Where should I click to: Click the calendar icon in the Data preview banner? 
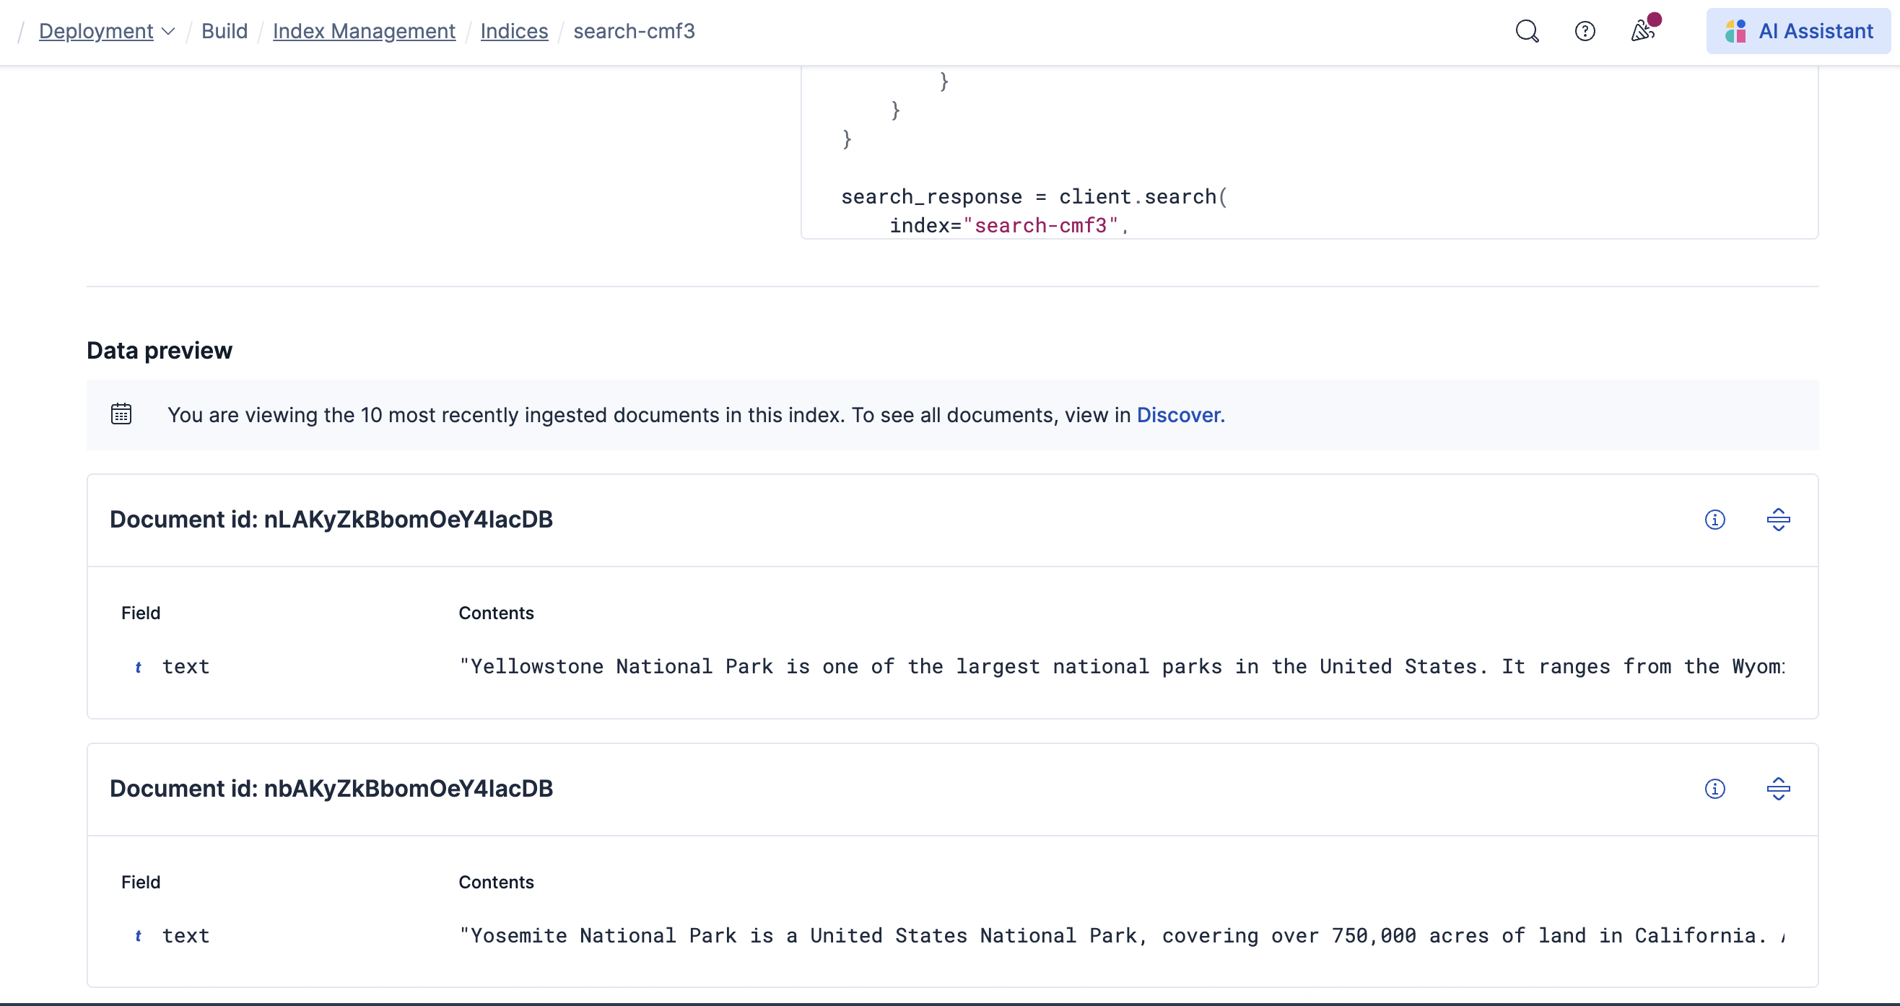pyautogui.click(x=121, y=414)
